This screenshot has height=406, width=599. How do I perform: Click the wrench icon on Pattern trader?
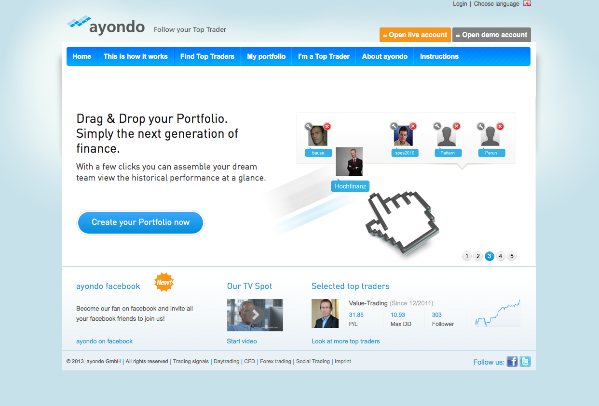click(x=437, y=126)
